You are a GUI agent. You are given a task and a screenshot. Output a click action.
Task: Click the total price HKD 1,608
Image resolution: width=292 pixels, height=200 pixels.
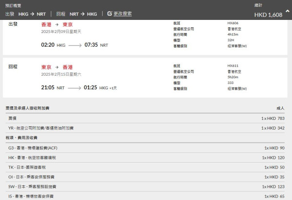(x=268, y=15)
